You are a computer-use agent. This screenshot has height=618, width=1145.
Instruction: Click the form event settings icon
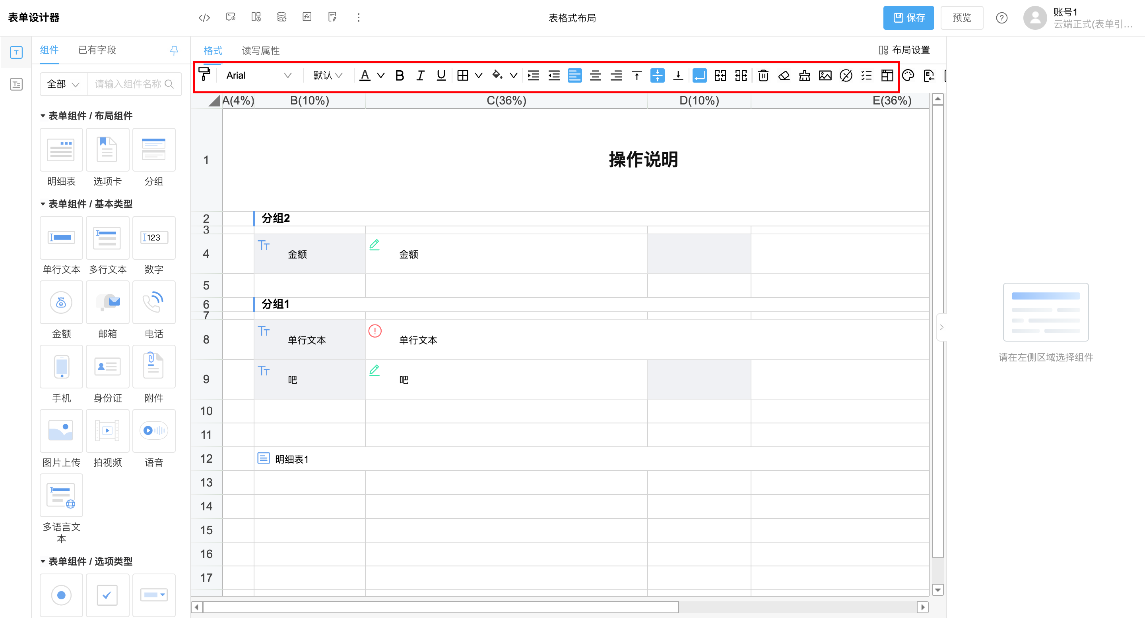point(230,17)
